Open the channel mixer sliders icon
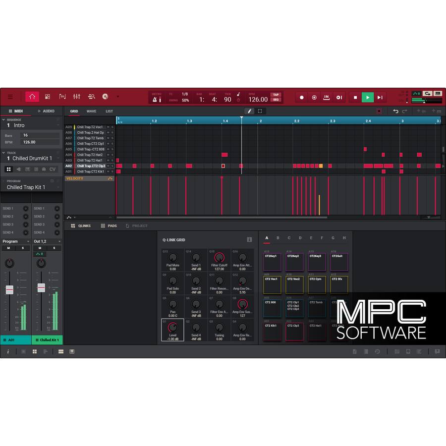The width and height of the screenshot is (446, 446). tap(76, 97)
